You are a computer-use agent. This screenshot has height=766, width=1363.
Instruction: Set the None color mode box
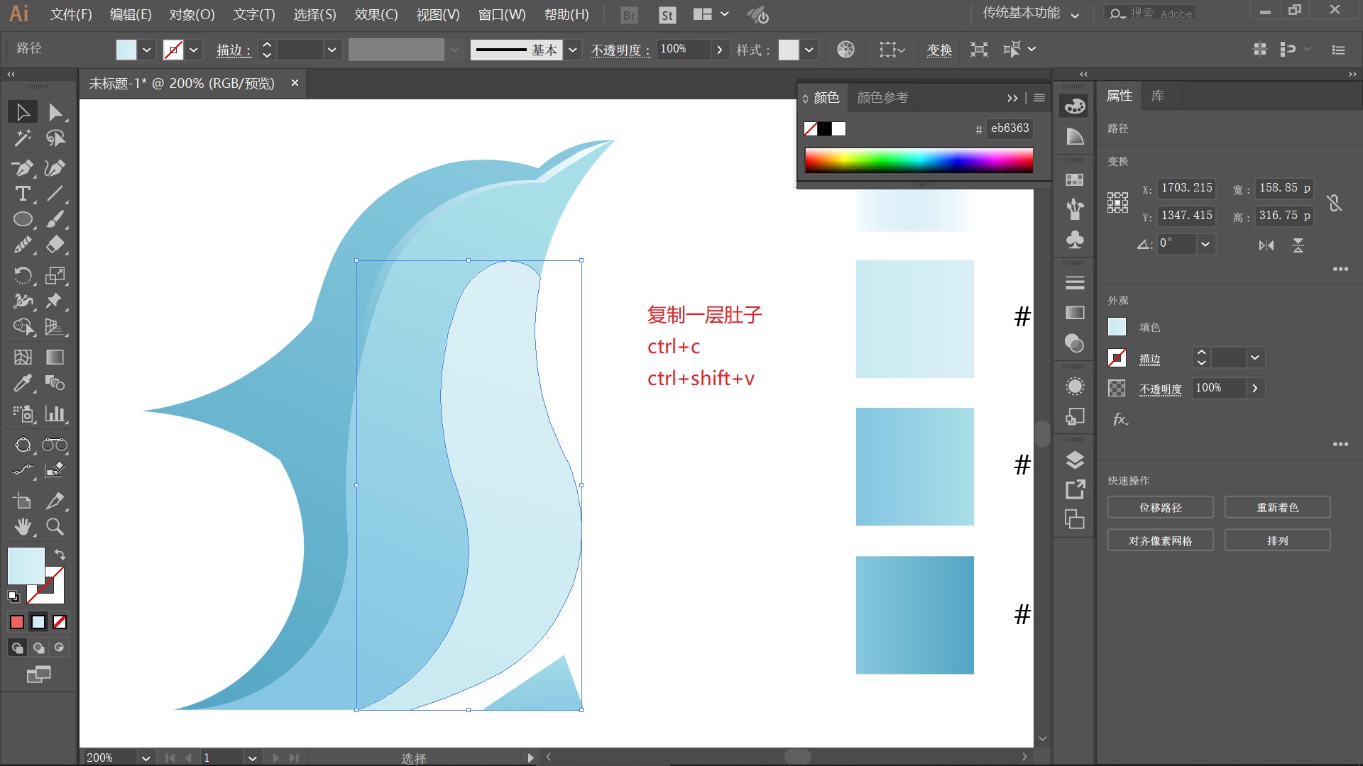[60, 622]
